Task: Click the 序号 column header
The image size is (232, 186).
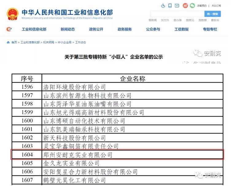Action: (27, 79)
